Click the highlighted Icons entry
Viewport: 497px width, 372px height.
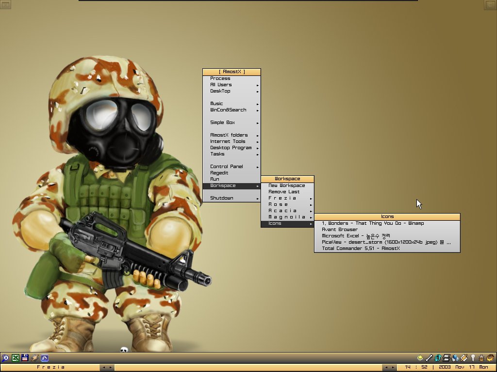287,223
